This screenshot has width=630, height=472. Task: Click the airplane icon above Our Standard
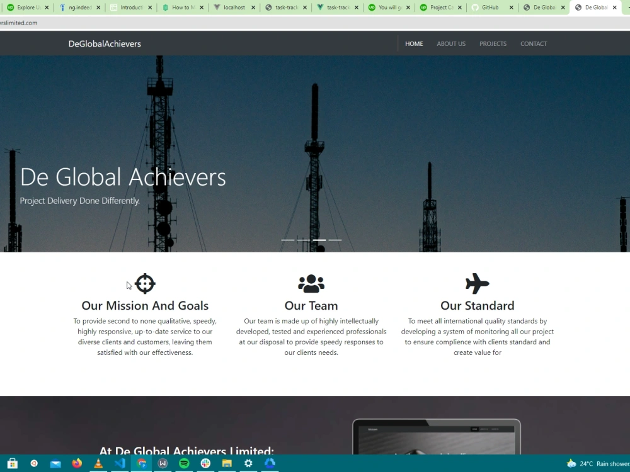coord(478,283)
